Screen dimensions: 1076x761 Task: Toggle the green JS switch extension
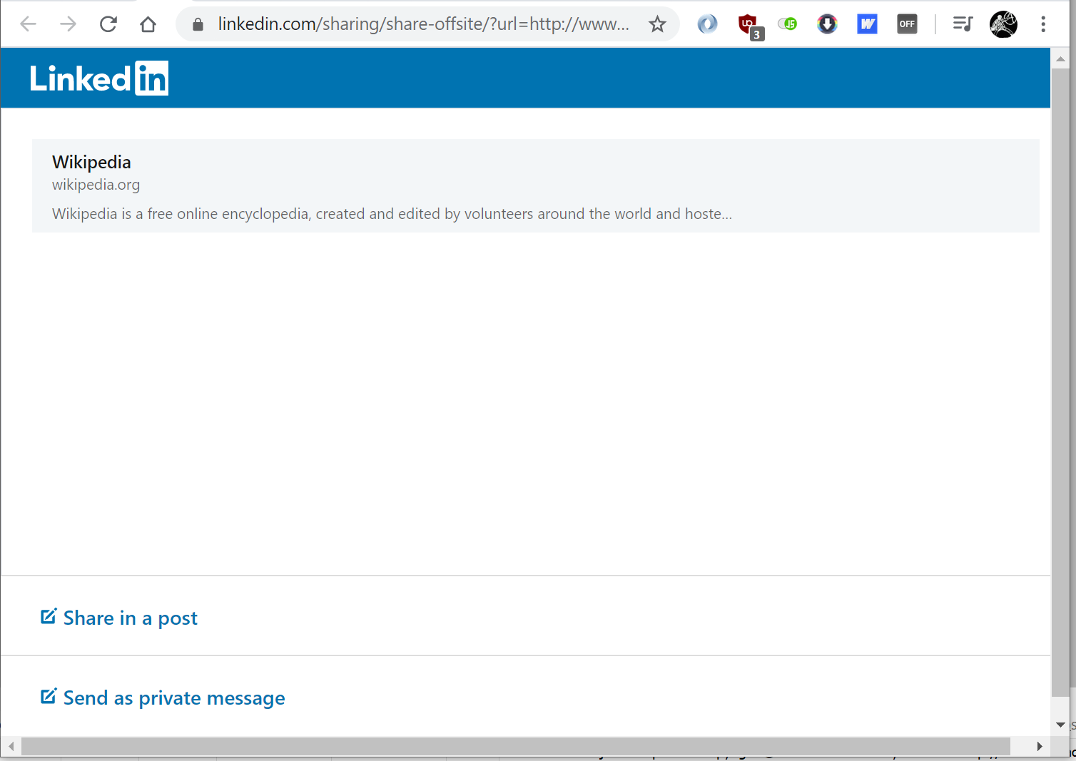[x=787, y=24]
